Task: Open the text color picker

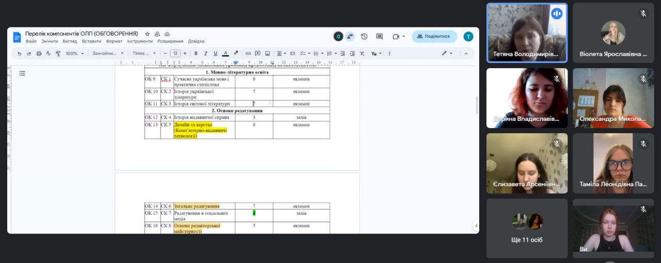Action: tap(225, 53)
